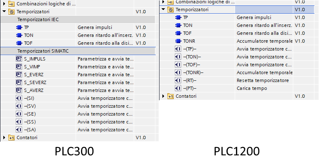Select the Temporizzatori SIMATIC group header
The width and height of the screenshot is (319, 157).
tap(78, 51)
